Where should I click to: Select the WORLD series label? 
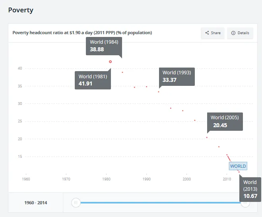coord(238,166)
